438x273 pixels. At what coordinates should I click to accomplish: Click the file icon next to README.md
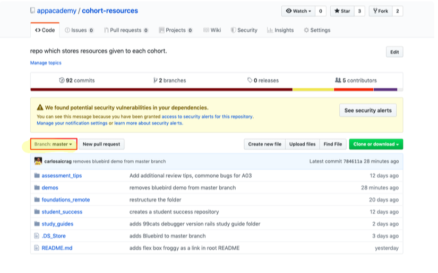point(37,248)
